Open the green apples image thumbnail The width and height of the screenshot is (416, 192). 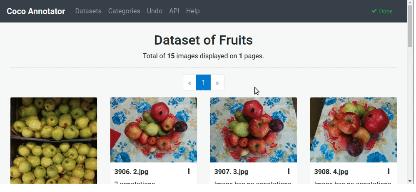point(54,140)
